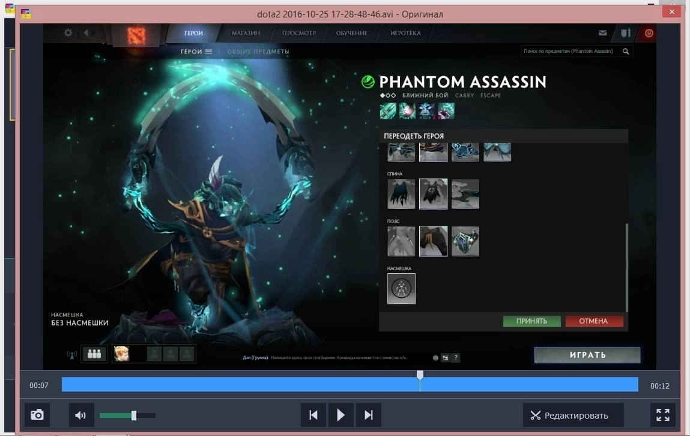Close the video player window
This screenshot has height=436, width=690.
coord(671,12)
